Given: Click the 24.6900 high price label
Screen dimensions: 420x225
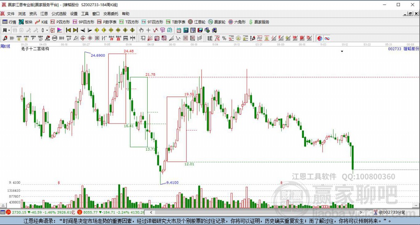Looking at the screenshot, I should 98,55.
